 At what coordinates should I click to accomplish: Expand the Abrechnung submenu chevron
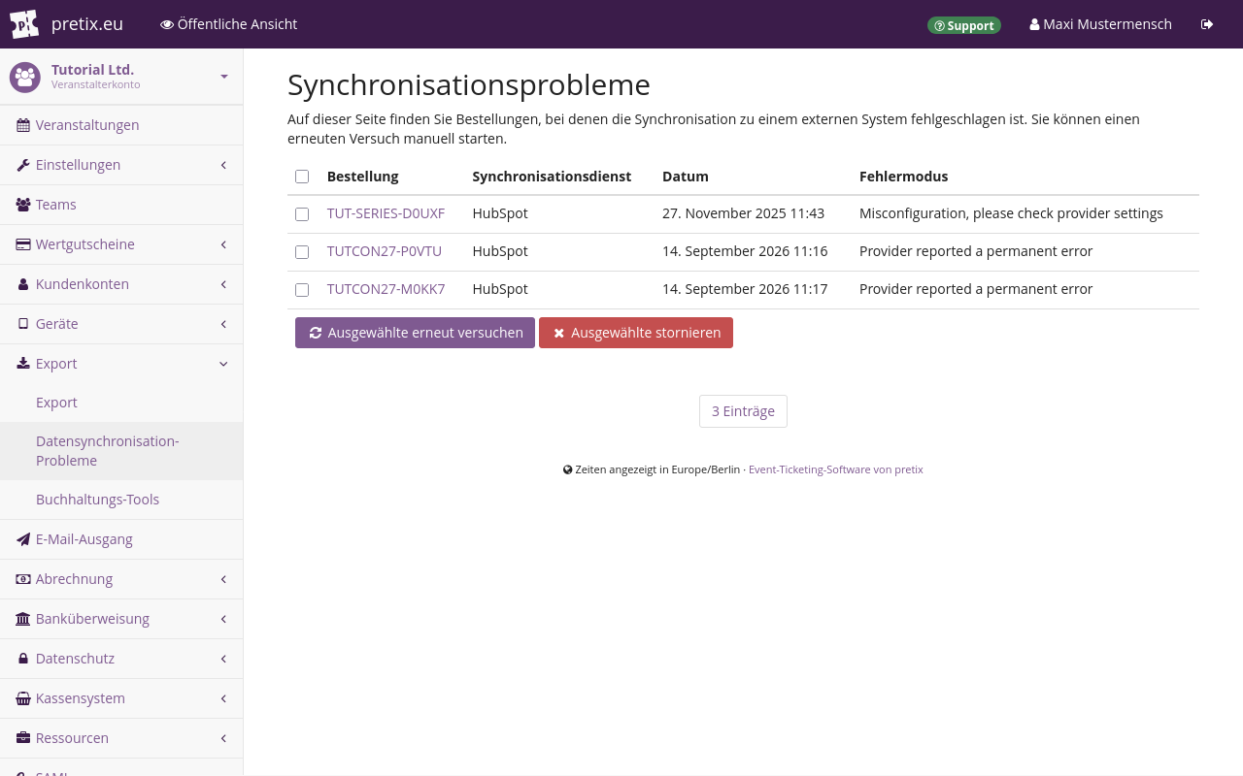(x=223, y=579)
